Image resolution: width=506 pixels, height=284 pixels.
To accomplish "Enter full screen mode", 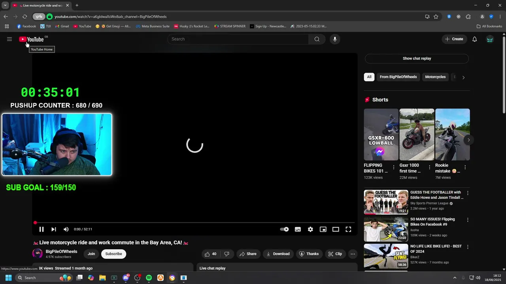I will pos(348,229).
